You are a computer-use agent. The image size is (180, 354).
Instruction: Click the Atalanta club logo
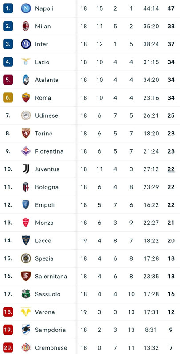coord(26,80)
